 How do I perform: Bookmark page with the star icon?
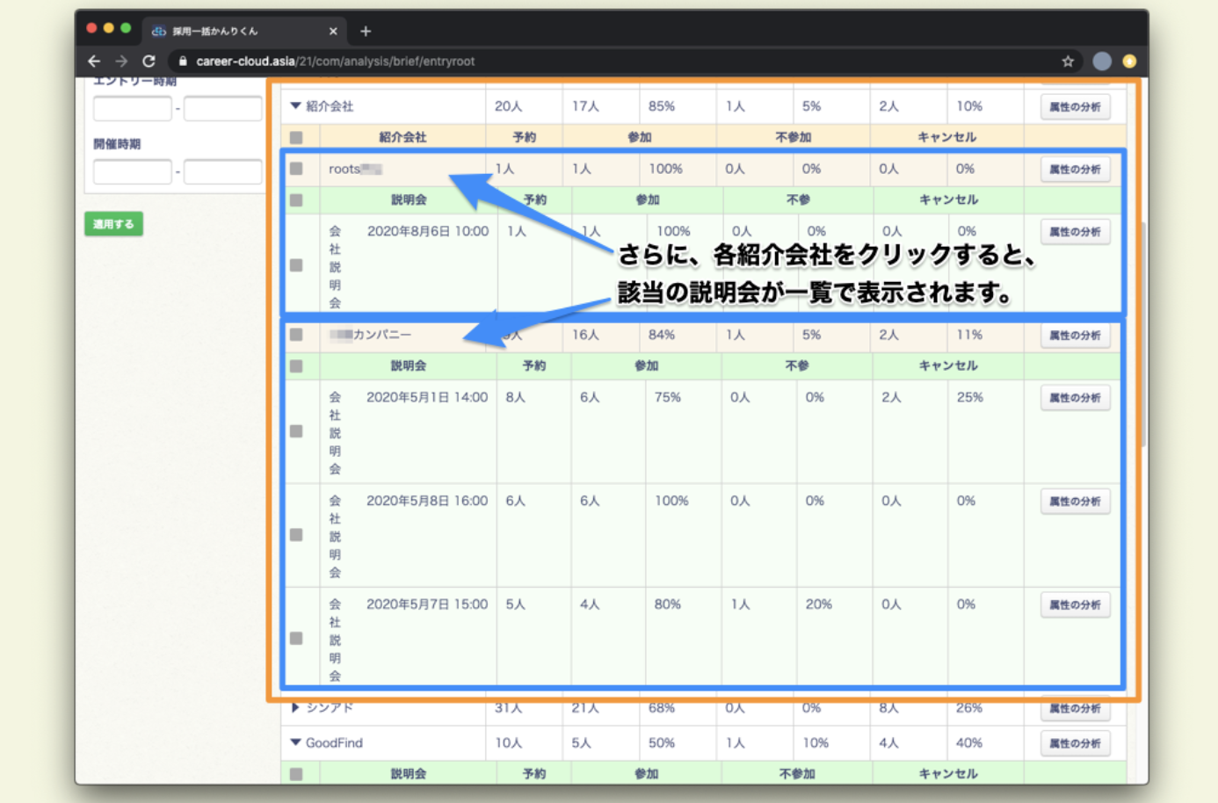1068,61
